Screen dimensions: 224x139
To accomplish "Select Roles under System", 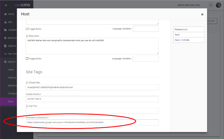I will pos(12,78).
